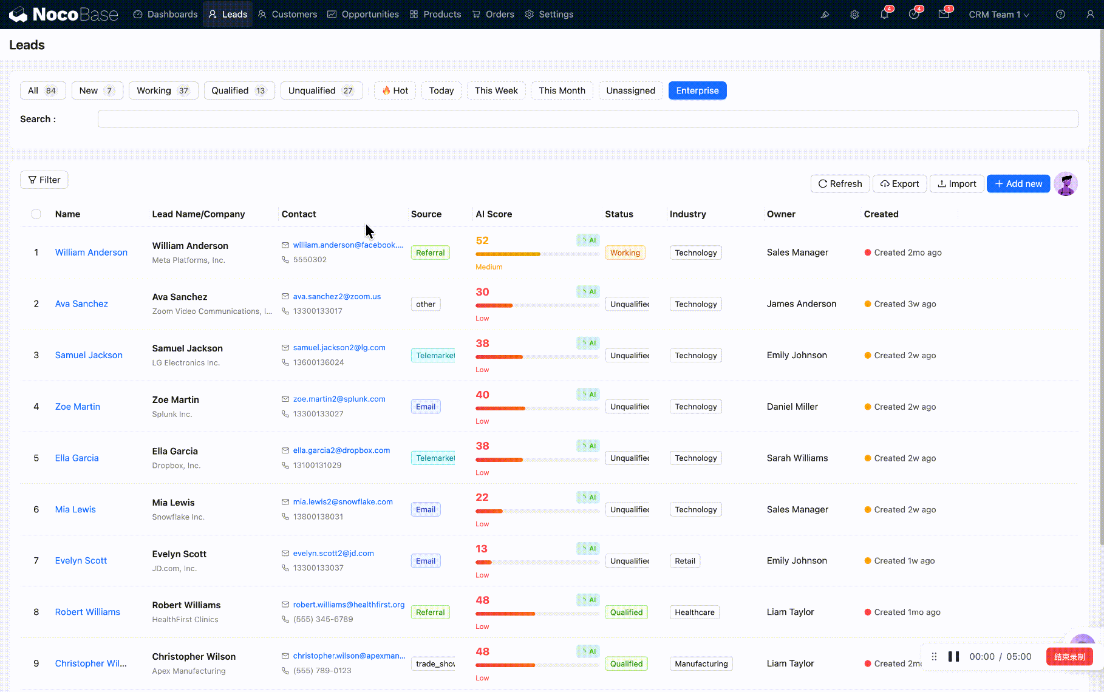Enable the Unassigned filter chip
Screen dimensions: 1104x692
coord(630,90)
